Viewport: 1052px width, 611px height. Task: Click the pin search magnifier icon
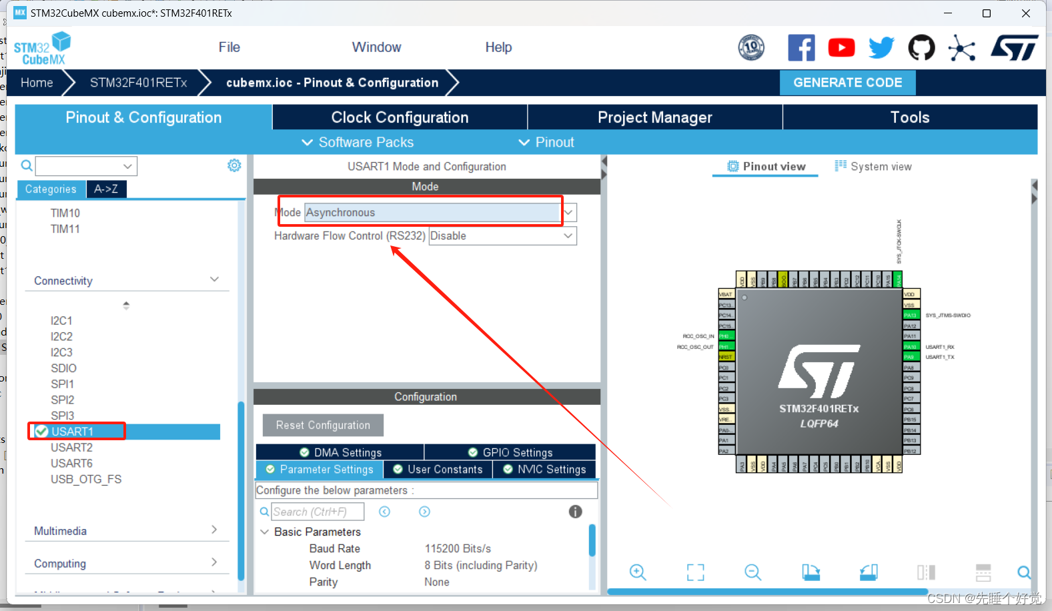tap(1024, 572)
